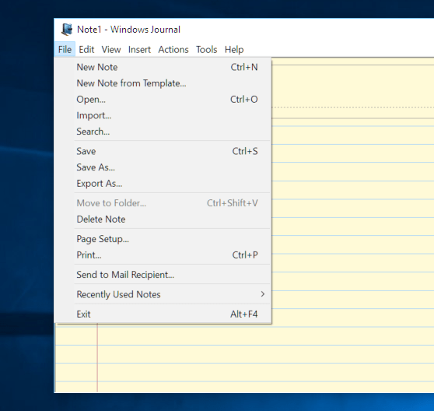Select the Import... menu entry
The width and height of the screenshot is (434, 411).
coord(163,115)
